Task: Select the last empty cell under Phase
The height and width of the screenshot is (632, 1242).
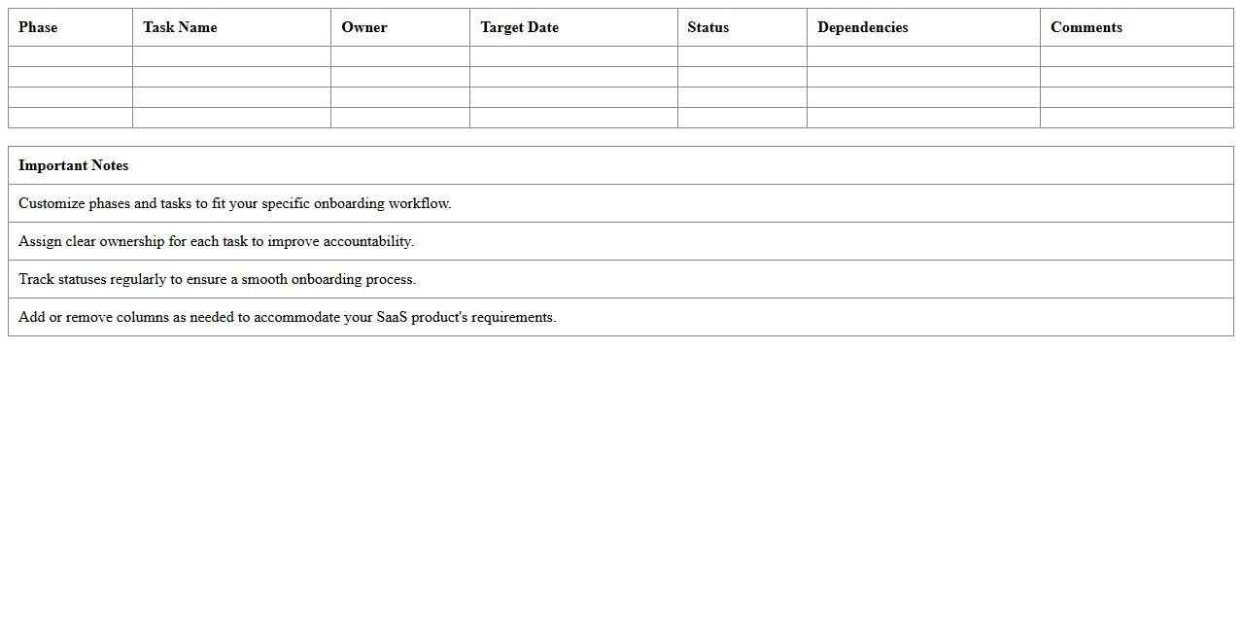Action: pos(70,118)
